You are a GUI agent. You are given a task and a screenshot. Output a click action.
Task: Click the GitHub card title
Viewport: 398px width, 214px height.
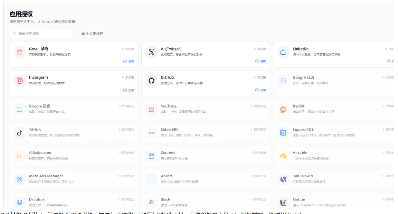click(167, 77)
